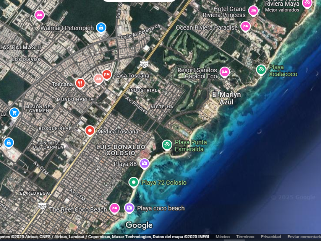Open the Playa Punta Esmeralda beach pin

pos(167,145)
